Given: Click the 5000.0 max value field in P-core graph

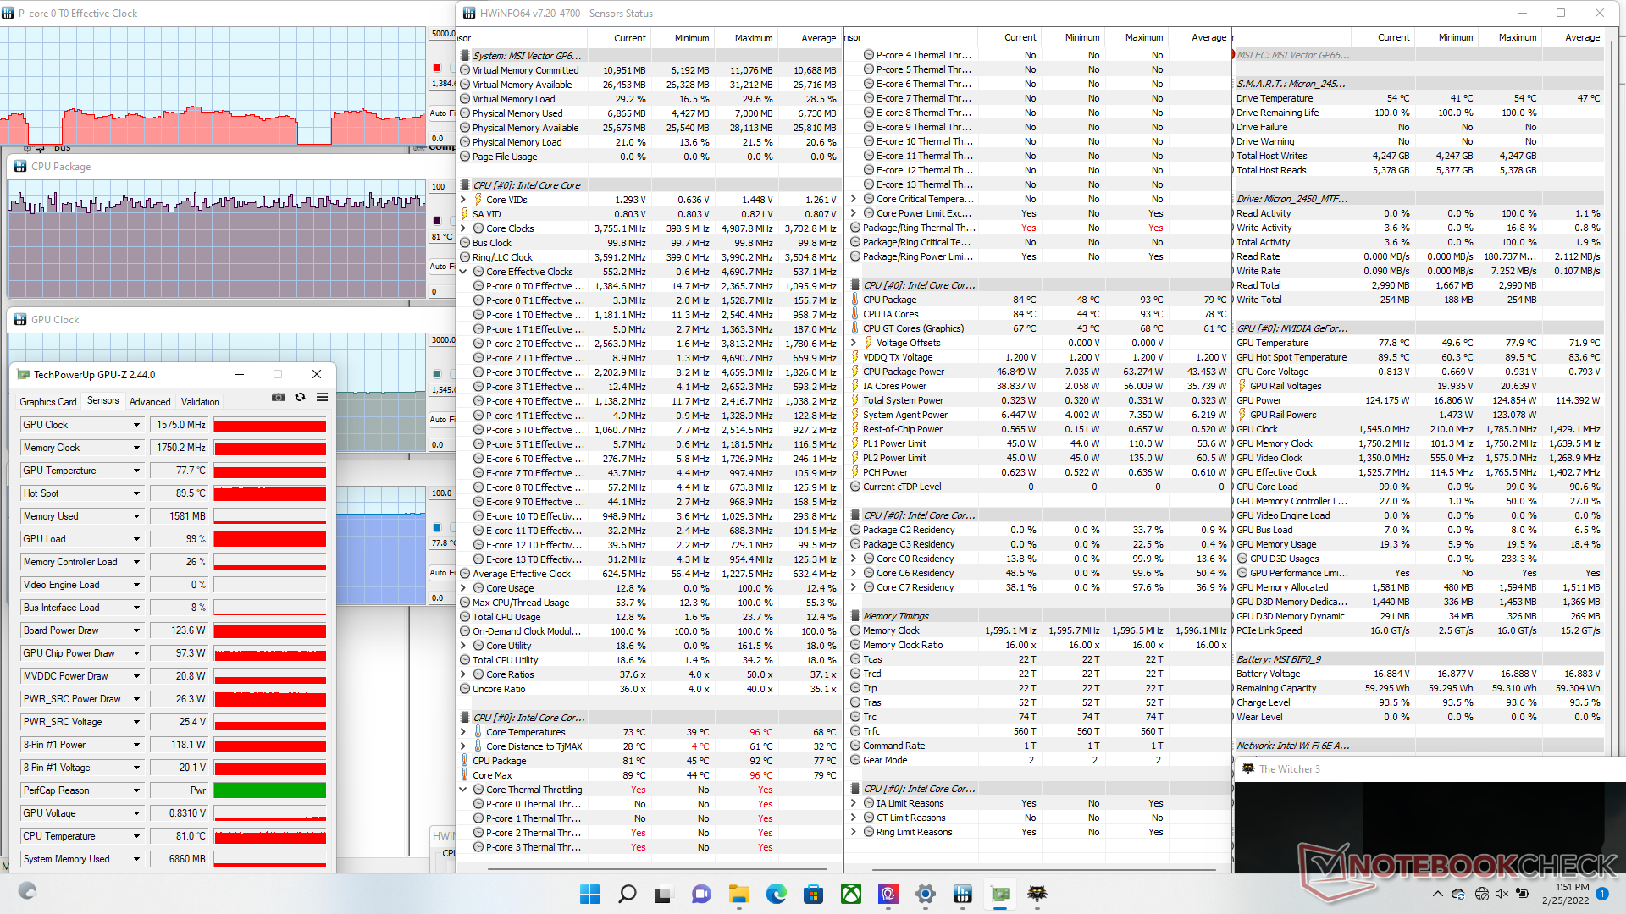Looking at the screenshot, I should tap(442, 34).
